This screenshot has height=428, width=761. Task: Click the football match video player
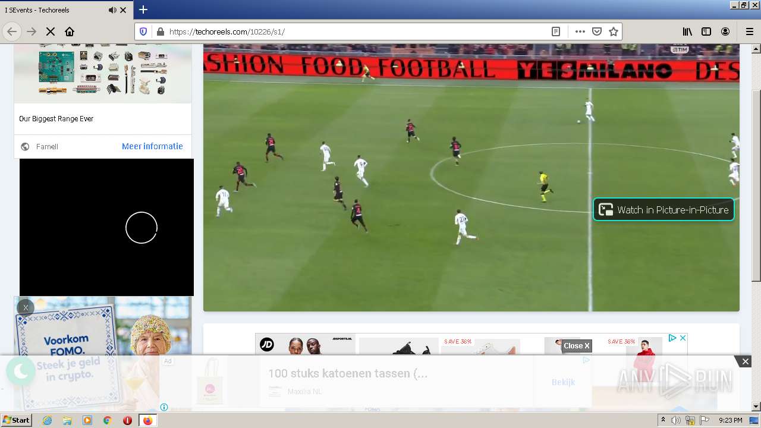(471, 177)
